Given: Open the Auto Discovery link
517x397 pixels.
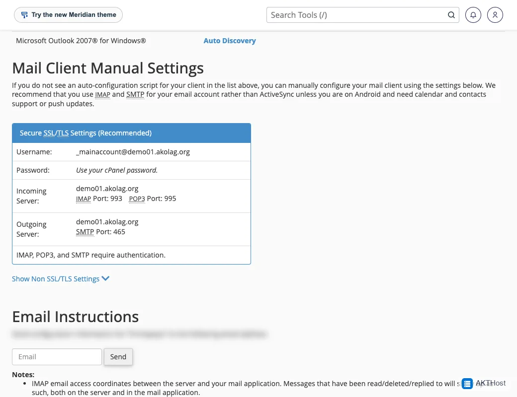Looking at the screenshot, I should pyautogui.click(x=230, y=41).
